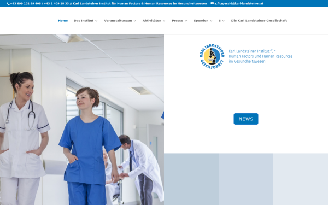Click the NEWS button

[246, 119]
